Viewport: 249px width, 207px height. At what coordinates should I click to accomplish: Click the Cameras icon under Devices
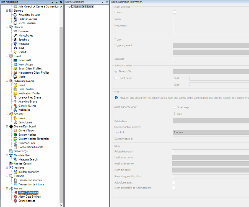[x=15, y=31]
